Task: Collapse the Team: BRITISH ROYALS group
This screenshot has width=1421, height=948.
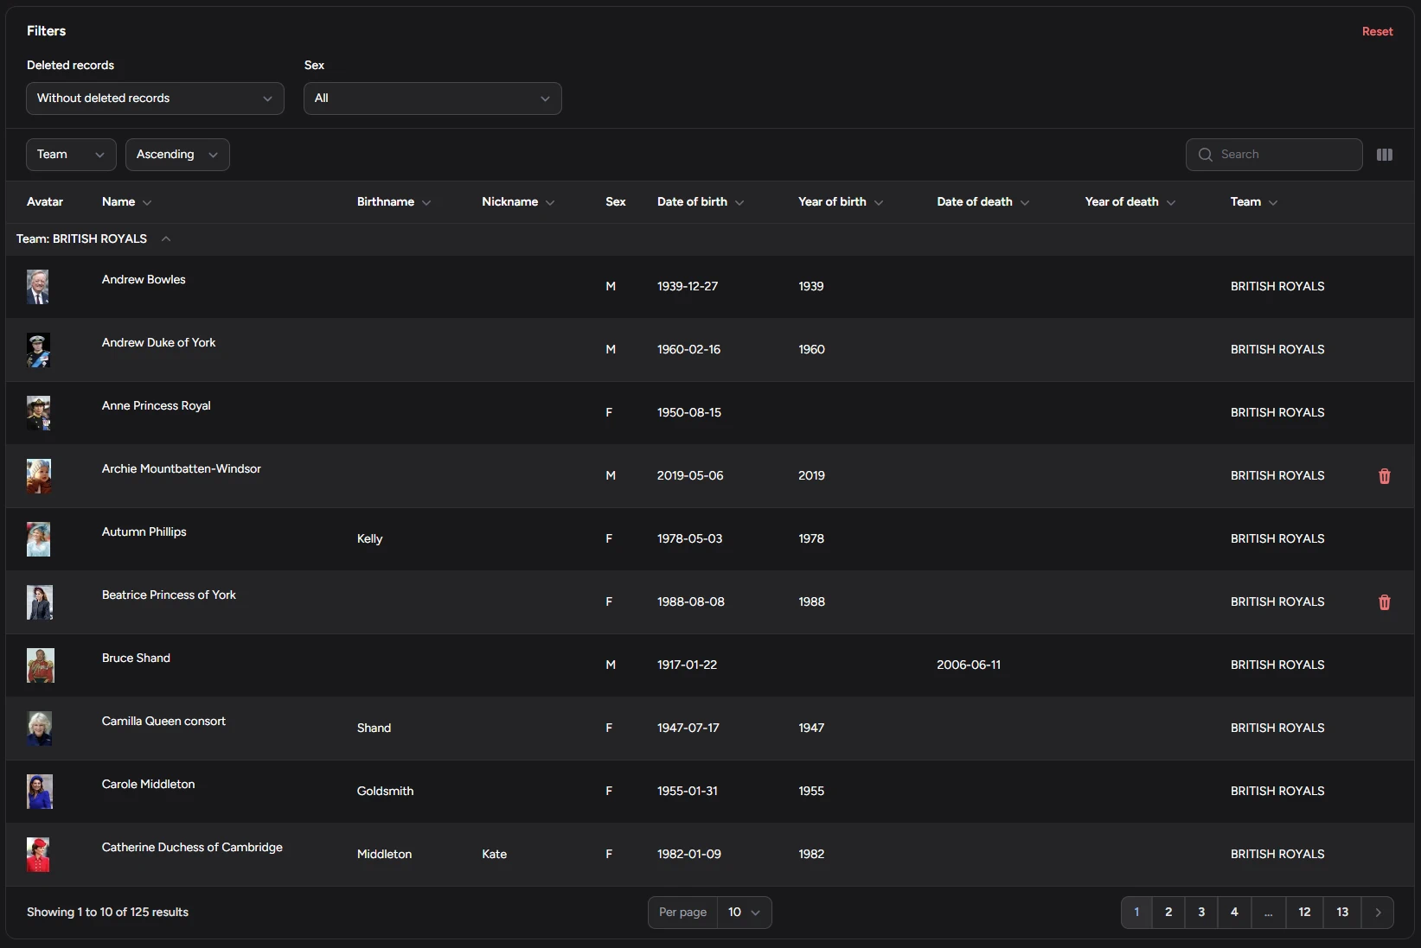Action: [166, 239]
